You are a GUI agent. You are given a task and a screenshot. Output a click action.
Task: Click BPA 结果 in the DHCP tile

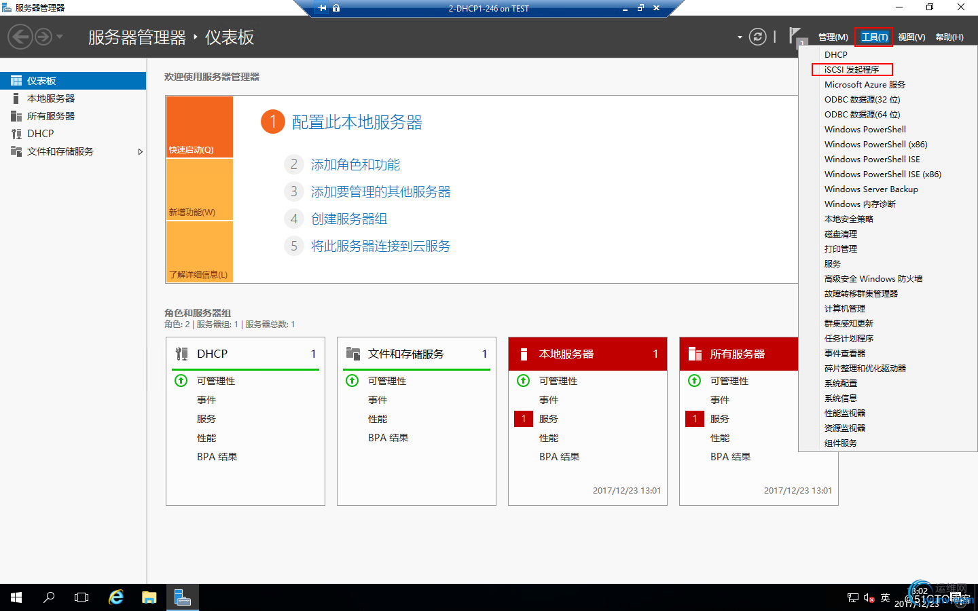click(x=217, y=457)
